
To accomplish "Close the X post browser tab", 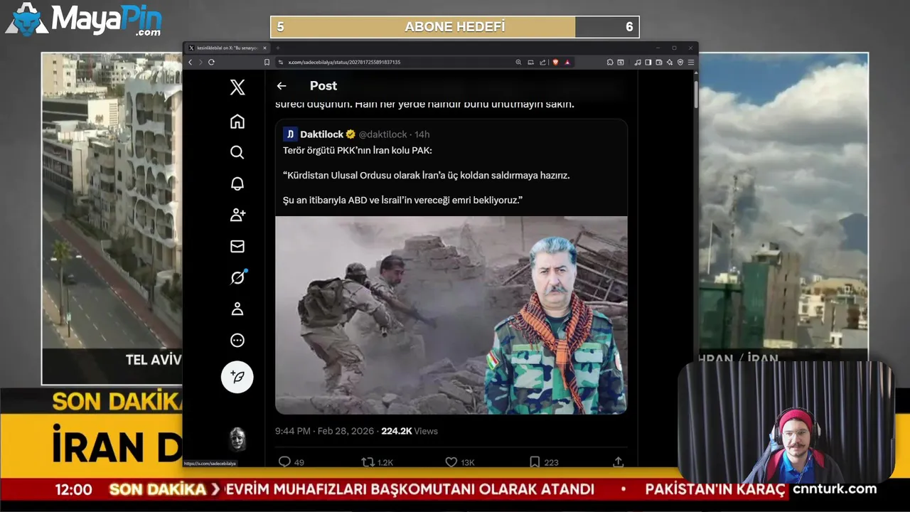I will tap(265, 48).
